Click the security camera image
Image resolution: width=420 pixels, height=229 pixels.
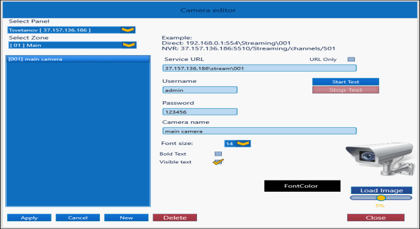(380, 159)
